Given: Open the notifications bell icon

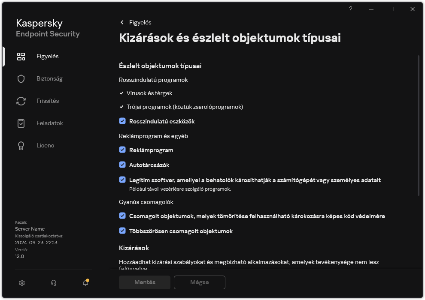Looking at the screenshot, I should click(x=85, y=283).
